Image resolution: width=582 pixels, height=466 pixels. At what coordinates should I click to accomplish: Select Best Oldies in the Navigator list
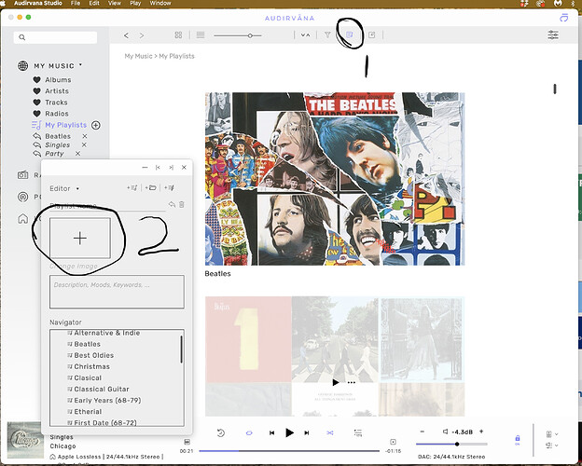tap(94, 355)
